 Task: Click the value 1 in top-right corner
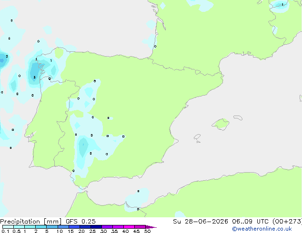point(282,5)
